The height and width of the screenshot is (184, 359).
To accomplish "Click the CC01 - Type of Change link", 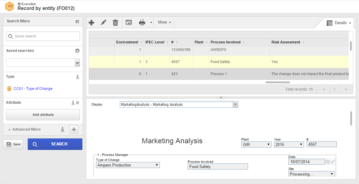I will tap(33, 89).
